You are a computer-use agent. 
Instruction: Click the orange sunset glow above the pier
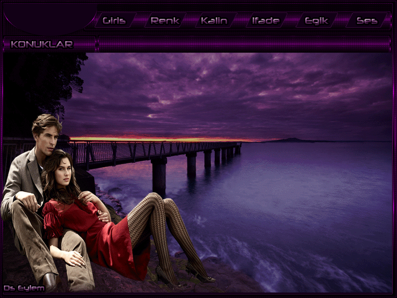[164, 139]
